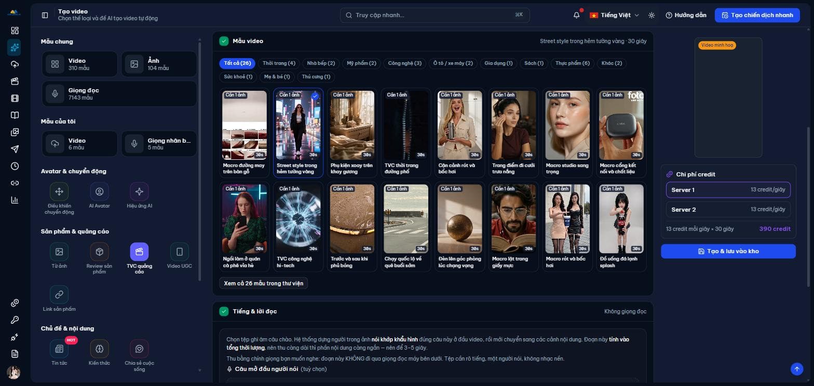Select the Tất cả (26) filter
This screenshot has width=814, height=386.
click(237, 63)
